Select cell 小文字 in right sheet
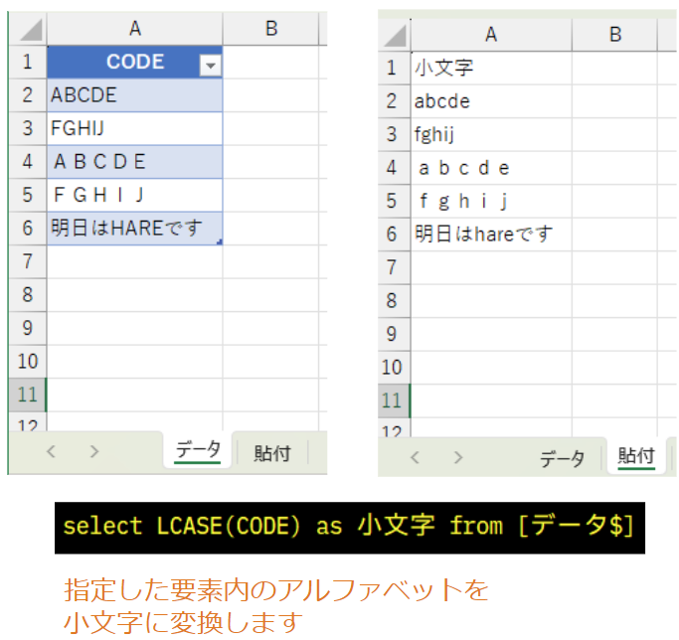 (x=491, y=68)
